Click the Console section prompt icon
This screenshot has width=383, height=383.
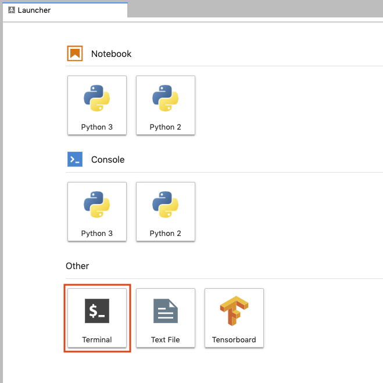(x=75, y=159)
